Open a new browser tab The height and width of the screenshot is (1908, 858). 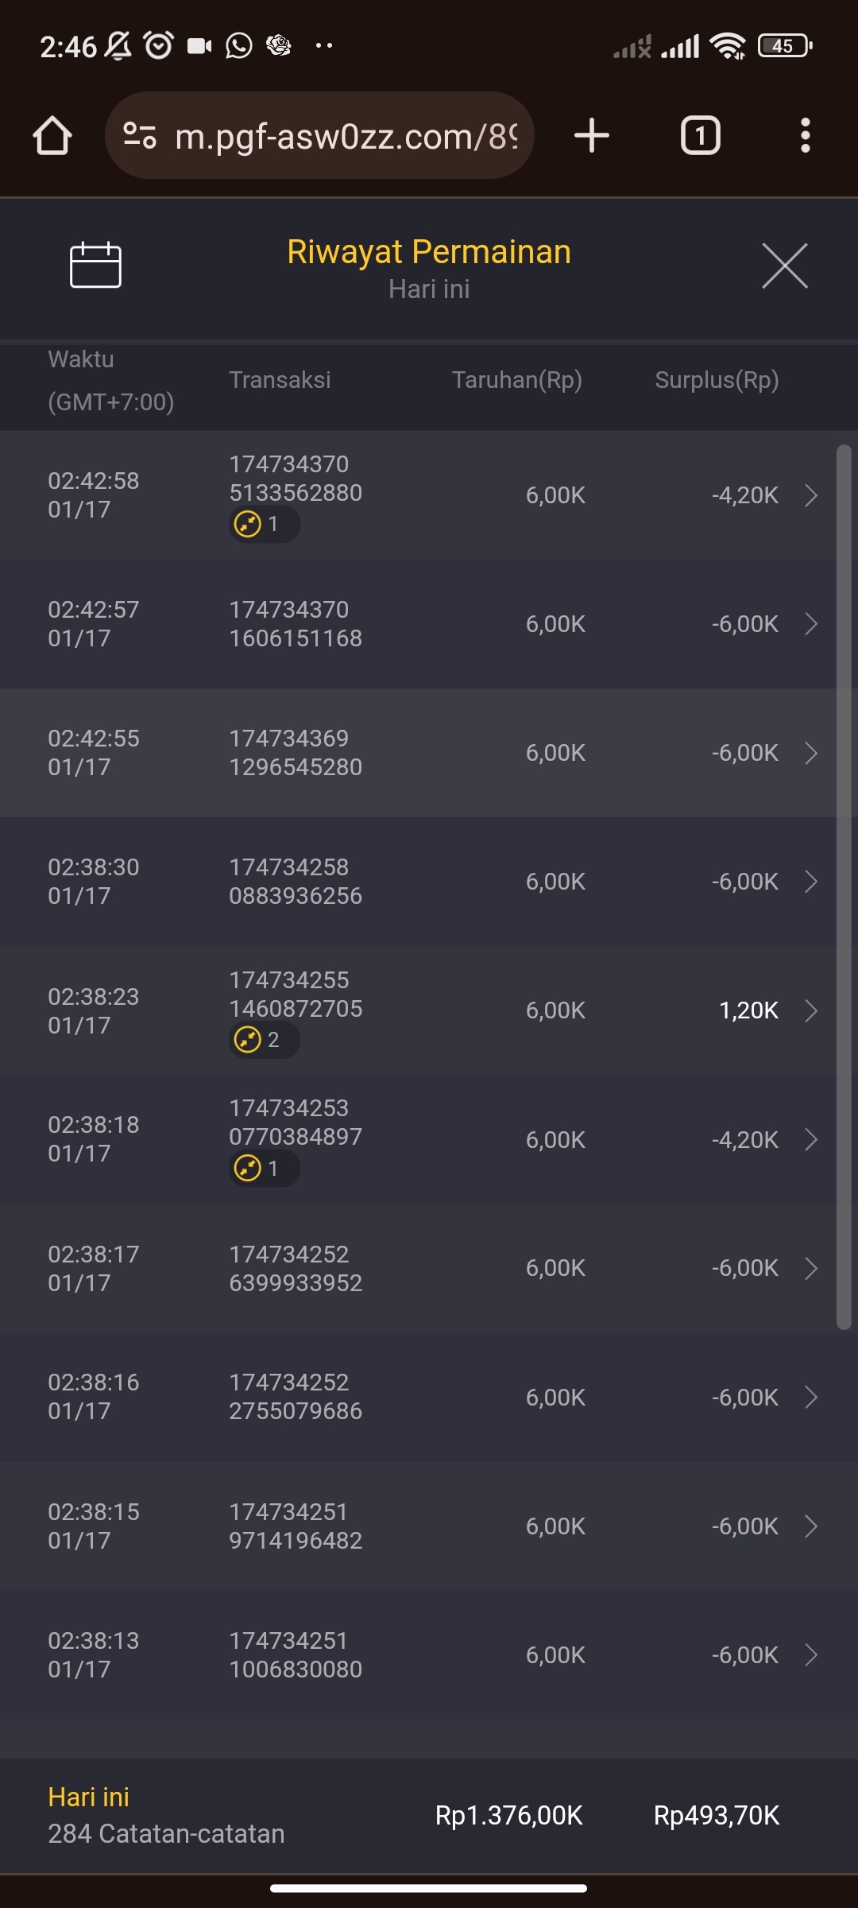[x=592, y=135]
